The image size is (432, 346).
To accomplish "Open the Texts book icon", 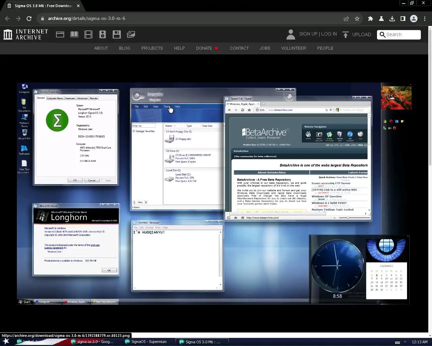I will [x=74, y=34].
